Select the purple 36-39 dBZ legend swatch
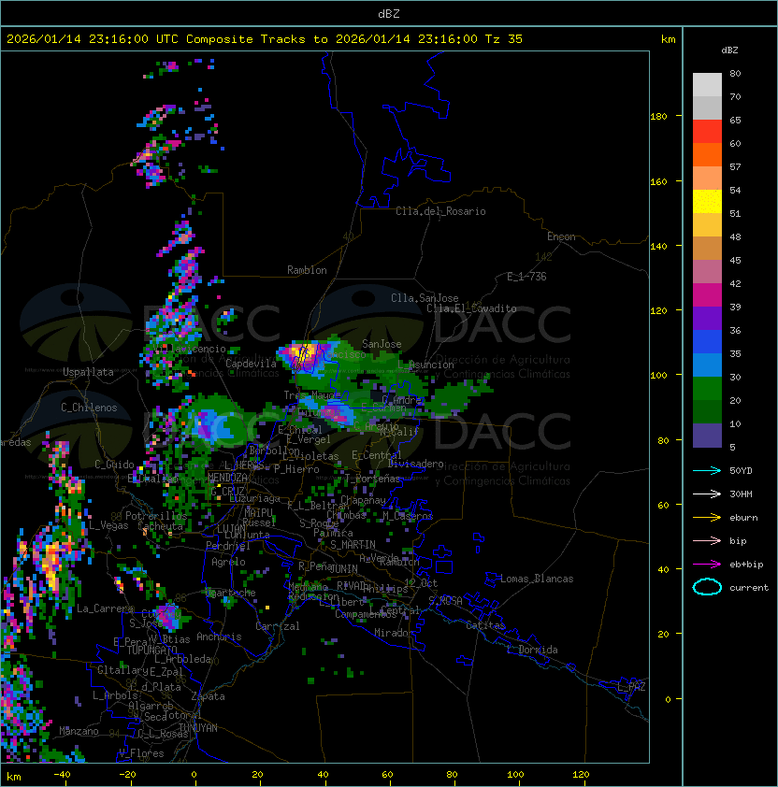 coord(707,318)
